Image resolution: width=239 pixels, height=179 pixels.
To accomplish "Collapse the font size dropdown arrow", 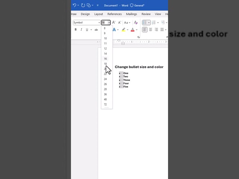I will click(109, 22).
